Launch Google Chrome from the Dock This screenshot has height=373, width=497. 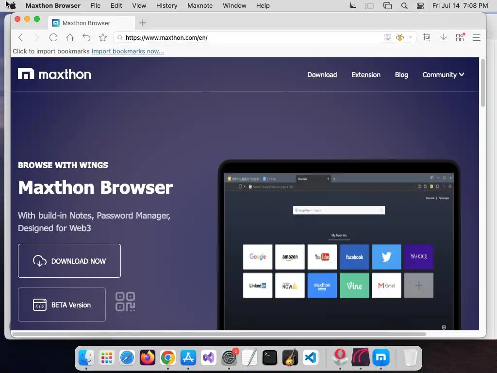pos(167,357)
